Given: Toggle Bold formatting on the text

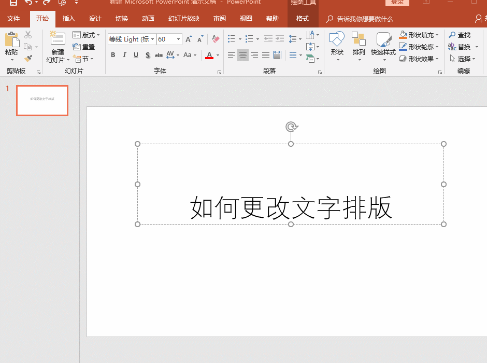Looking at the screenshot, I should pos(113,54).
